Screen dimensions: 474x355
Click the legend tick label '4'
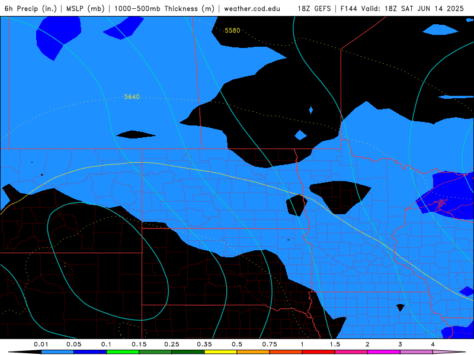click(x=433, y=344)
